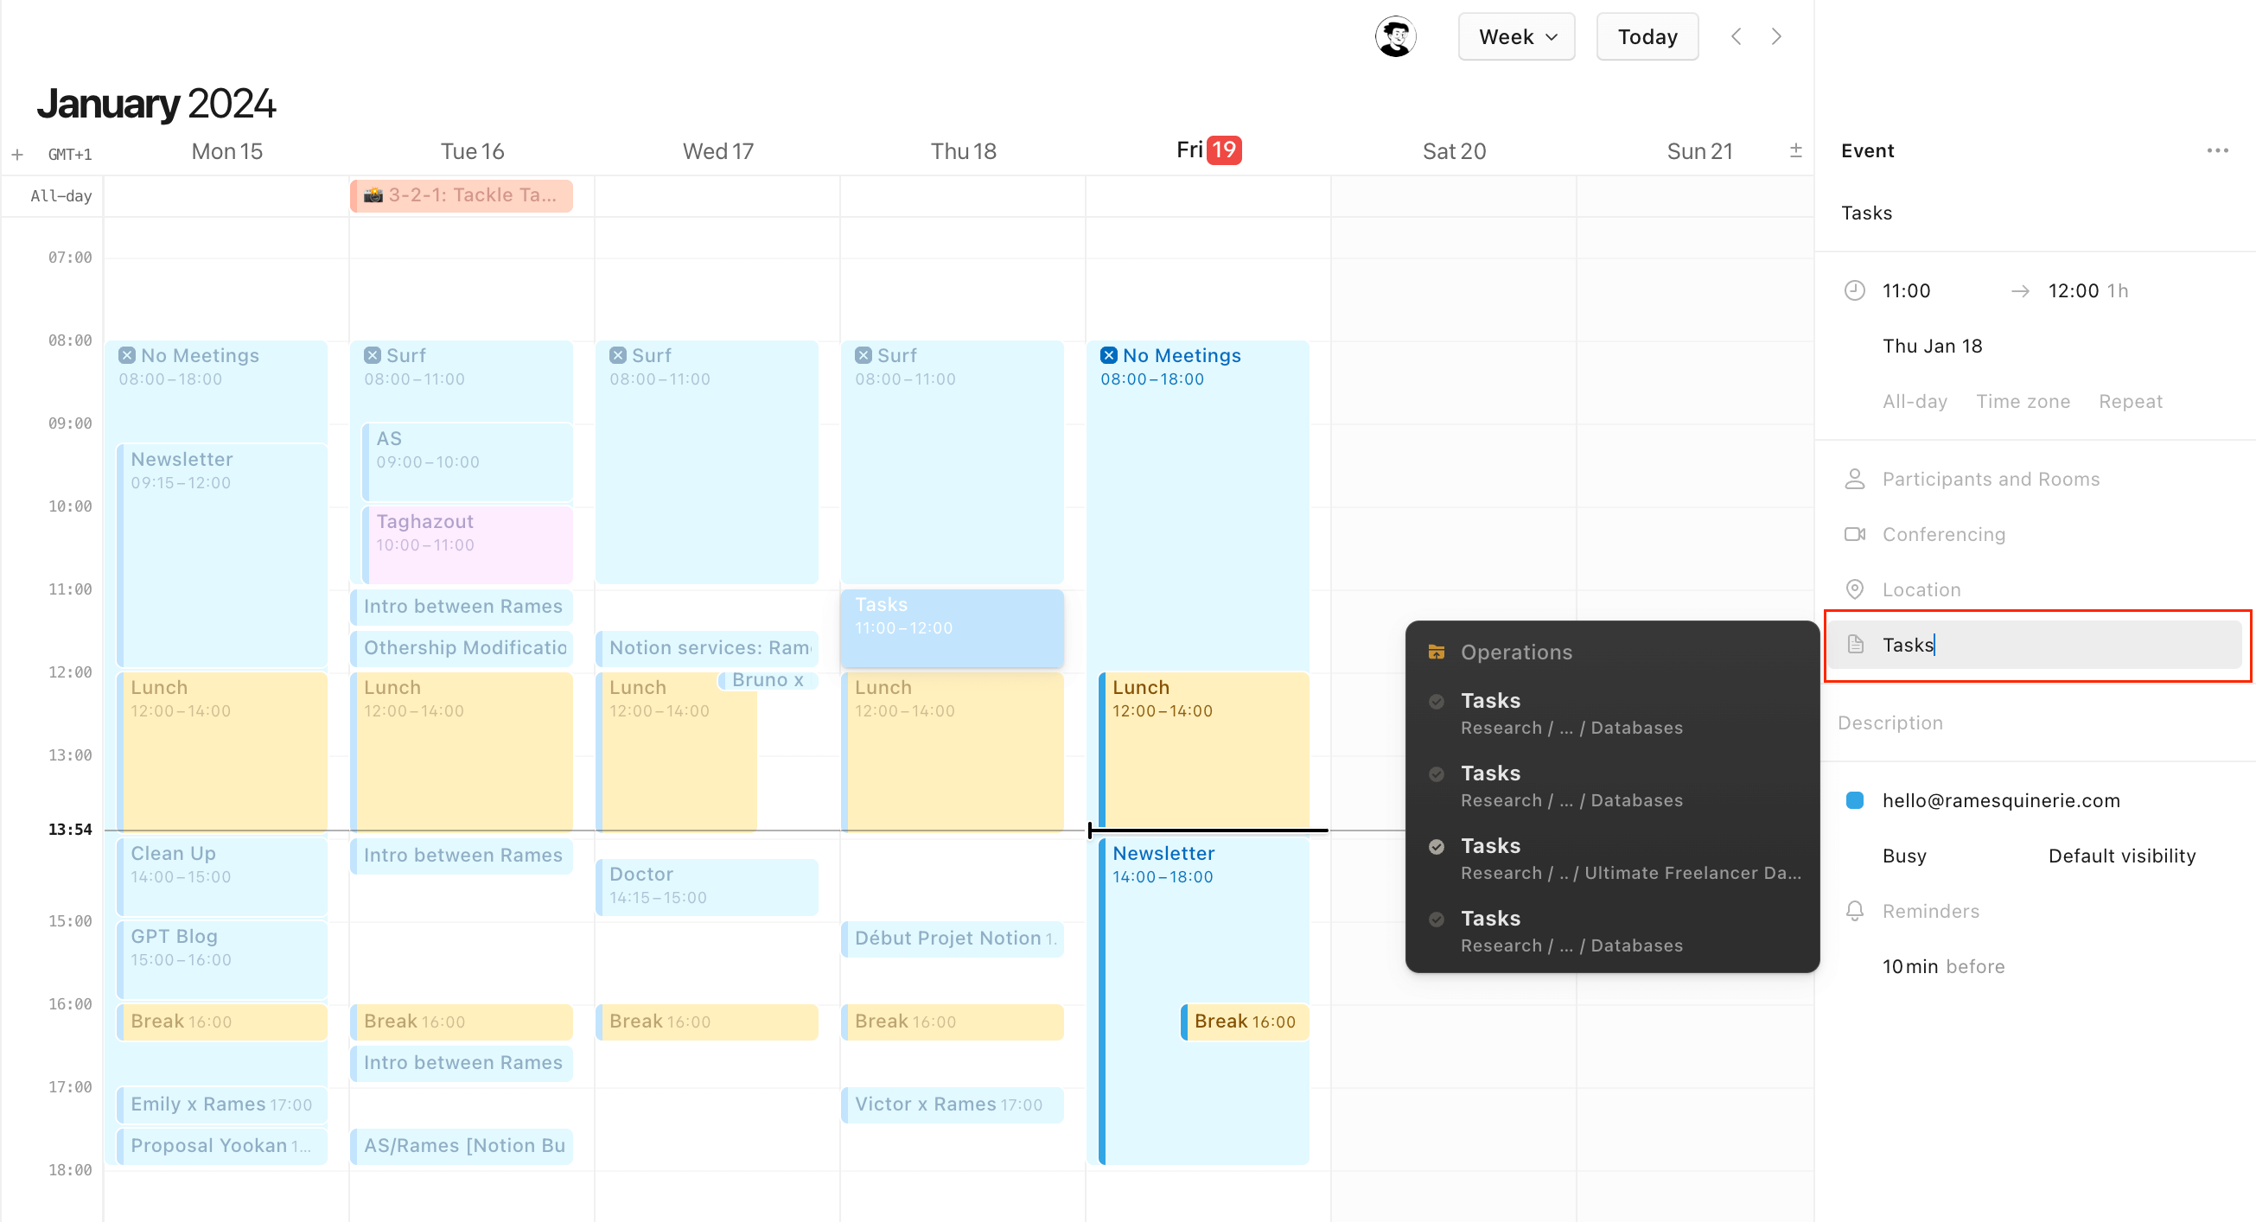Click the conferencing camera icon

pyautogui.click(x=1854, y=534)
